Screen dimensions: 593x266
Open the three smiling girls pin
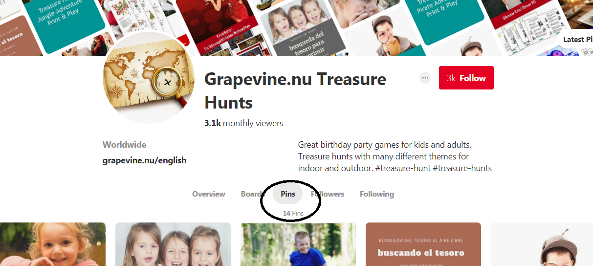(173, 244)
